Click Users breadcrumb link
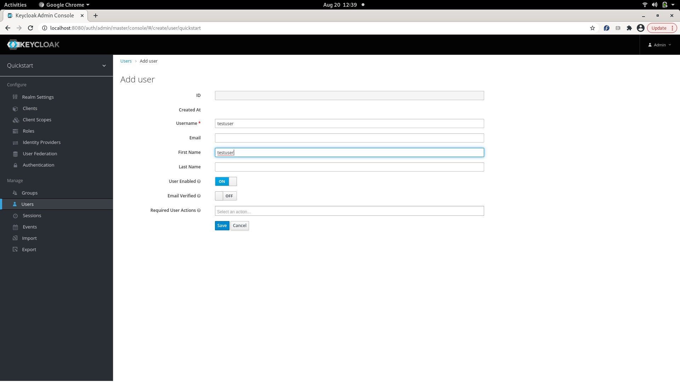680x382 pixels. pos(126,60)
